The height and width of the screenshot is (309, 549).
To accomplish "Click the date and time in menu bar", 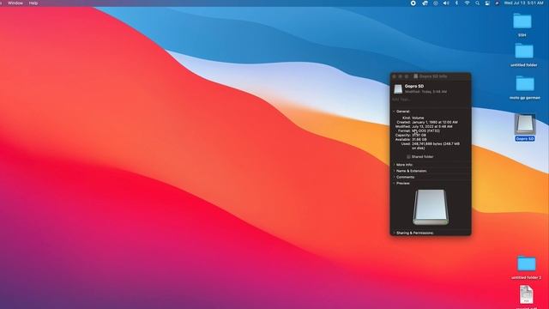I will click(x=523, y=3).
